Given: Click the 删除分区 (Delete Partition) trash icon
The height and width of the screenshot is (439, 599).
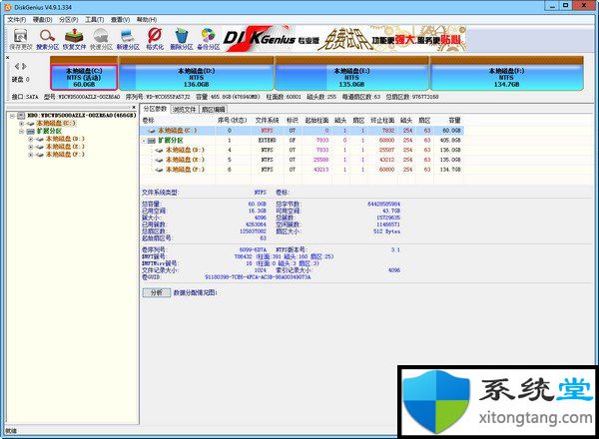Looking at the screenshot, I should coord(182,36).
